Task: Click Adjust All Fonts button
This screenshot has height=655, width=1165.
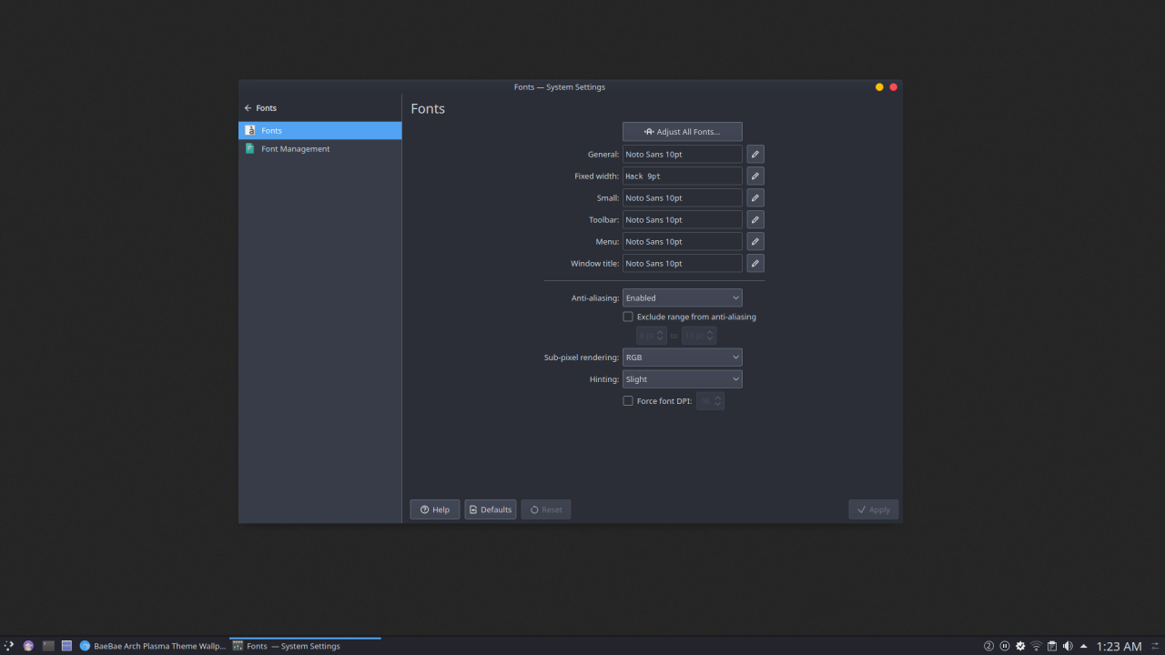Action: 683,132
